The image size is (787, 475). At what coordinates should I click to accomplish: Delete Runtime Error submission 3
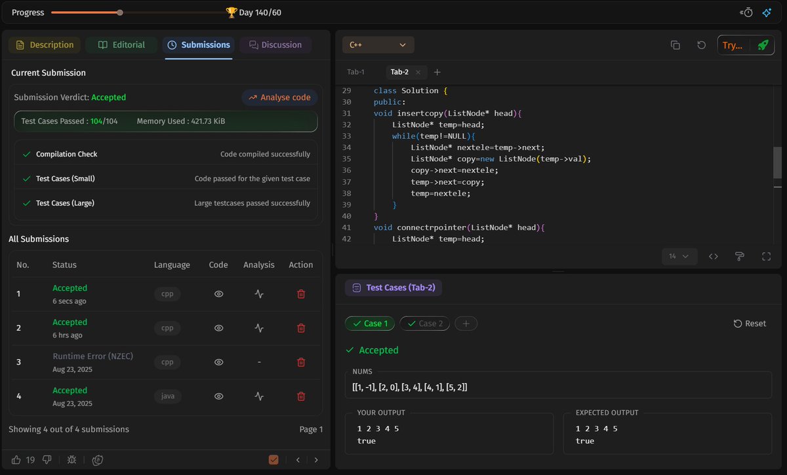pos(301,362)
